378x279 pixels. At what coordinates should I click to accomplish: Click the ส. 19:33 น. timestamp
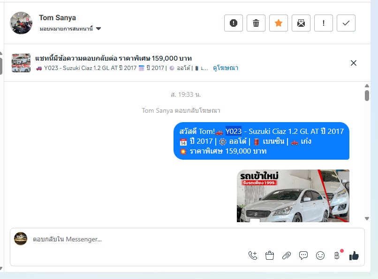click(186, 94)
